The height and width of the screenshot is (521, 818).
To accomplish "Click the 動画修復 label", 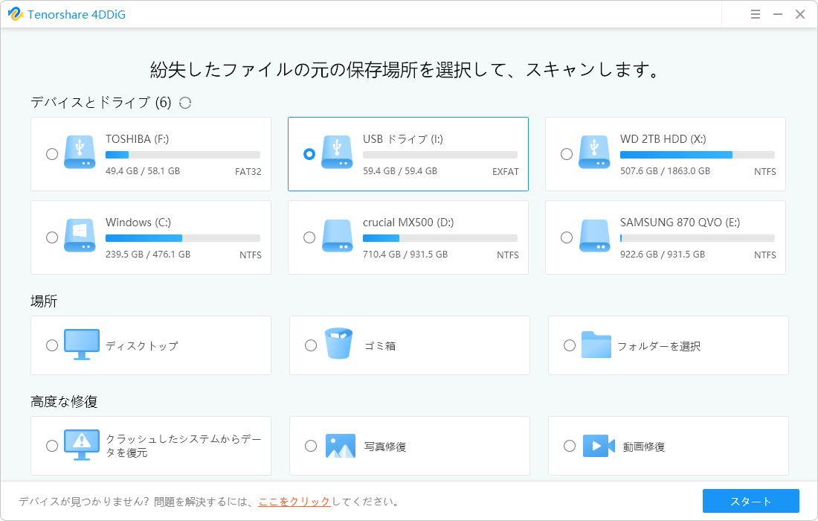I will pyautogui.click(x=644, y=447).
